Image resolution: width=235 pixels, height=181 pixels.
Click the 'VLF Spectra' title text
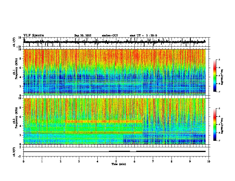[x=34, y=35]
